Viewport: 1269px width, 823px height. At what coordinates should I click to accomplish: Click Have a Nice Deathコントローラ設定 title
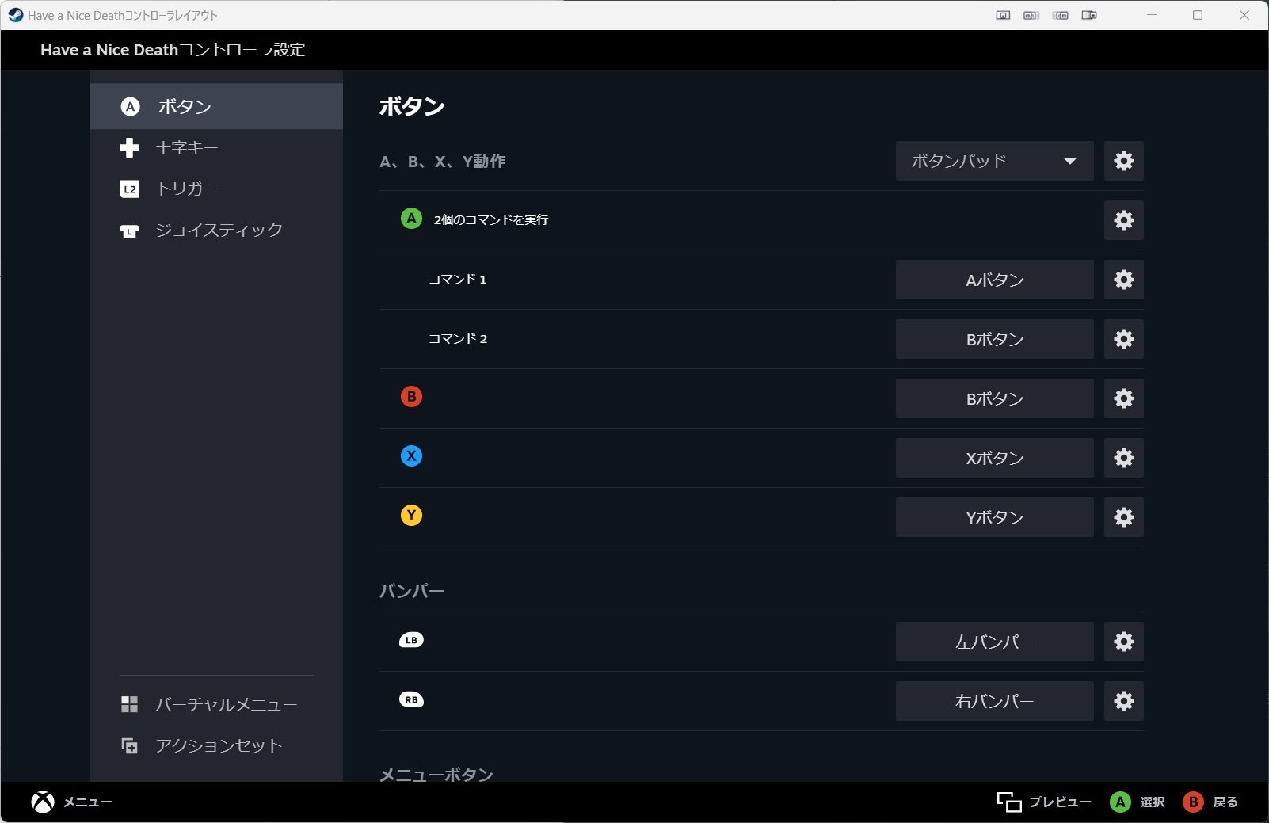[x=173, y=50]
